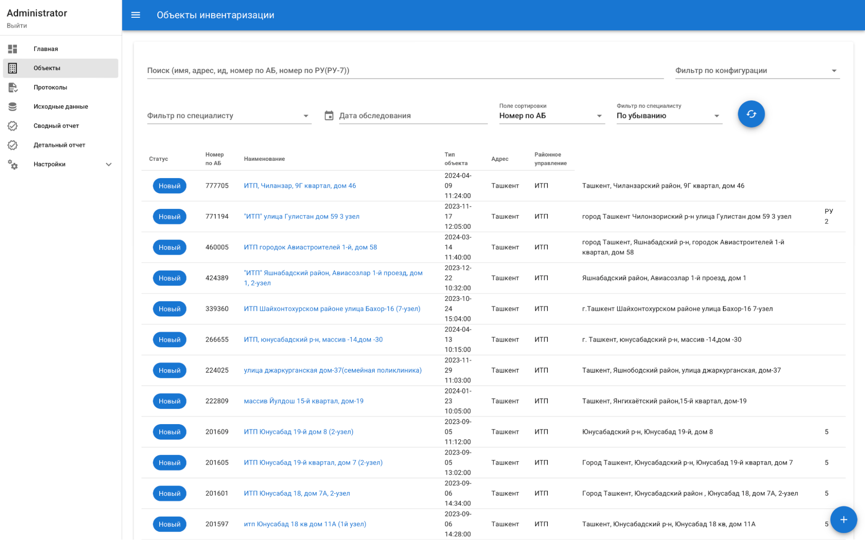
Task: Expand the Настройки submenu chevron
Action: (x=109, y=164)
